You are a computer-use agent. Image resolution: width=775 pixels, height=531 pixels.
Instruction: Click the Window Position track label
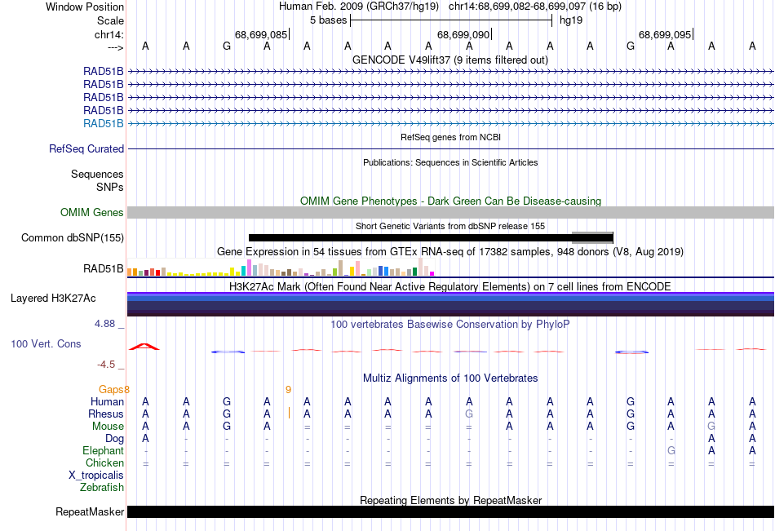(85, 7)
